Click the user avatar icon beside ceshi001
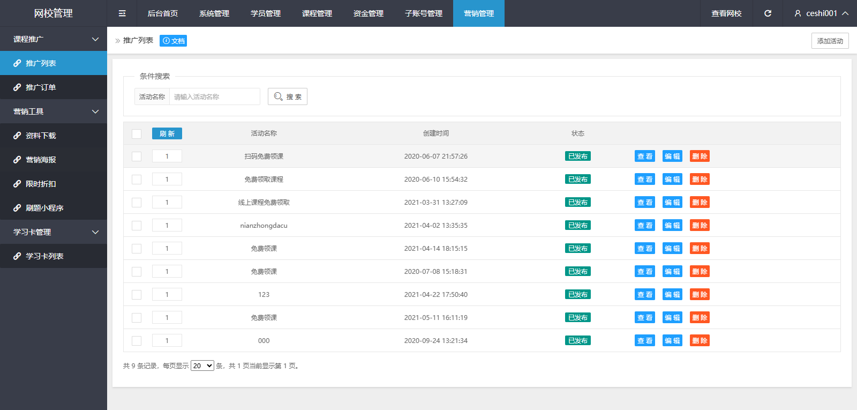 (798, 13)
